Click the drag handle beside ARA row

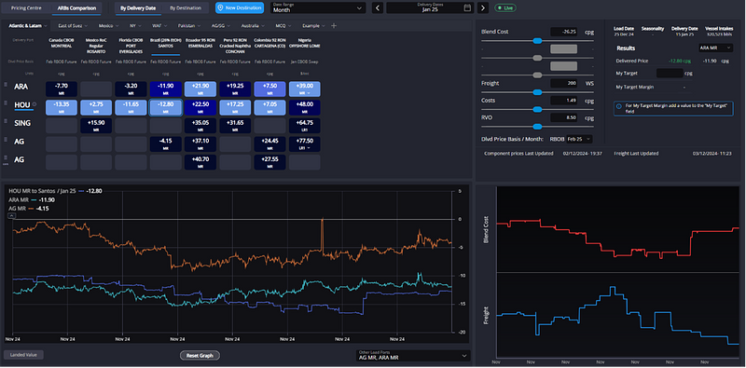(x=7, y=85)
